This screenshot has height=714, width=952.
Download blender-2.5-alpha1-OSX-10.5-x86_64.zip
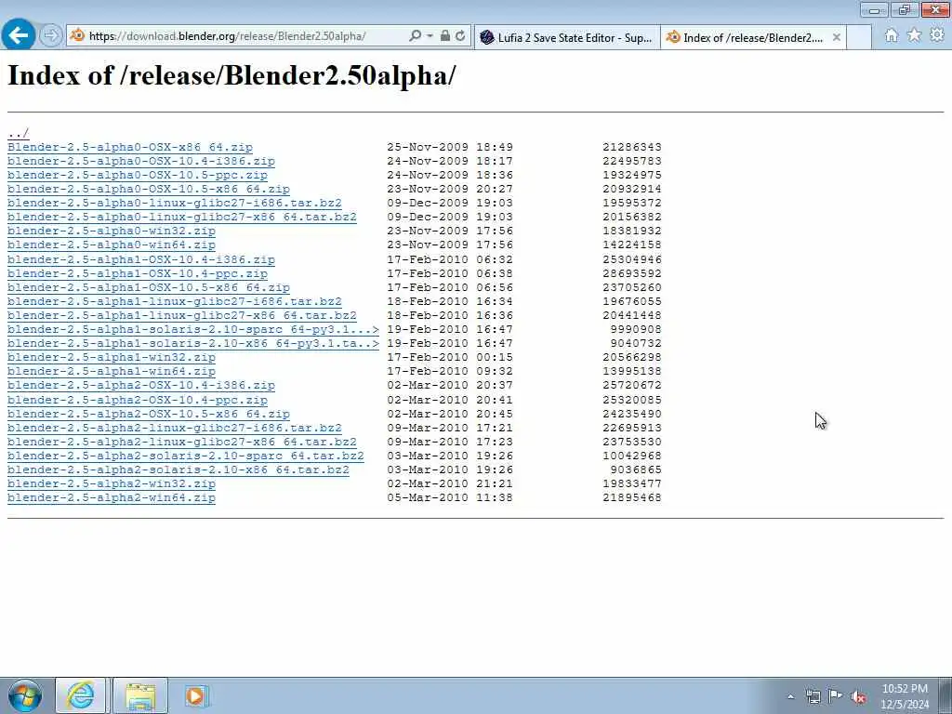(x=149, y=287)
